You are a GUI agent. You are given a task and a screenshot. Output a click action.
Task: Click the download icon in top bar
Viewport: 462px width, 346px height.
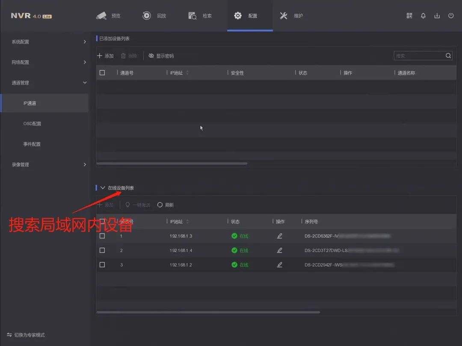[437, 16]
